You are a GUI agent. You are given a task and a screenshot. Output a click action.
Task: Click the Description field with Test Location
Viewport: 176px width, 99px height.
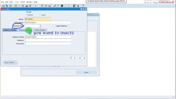pyautogui.click(x=48, y=23)
